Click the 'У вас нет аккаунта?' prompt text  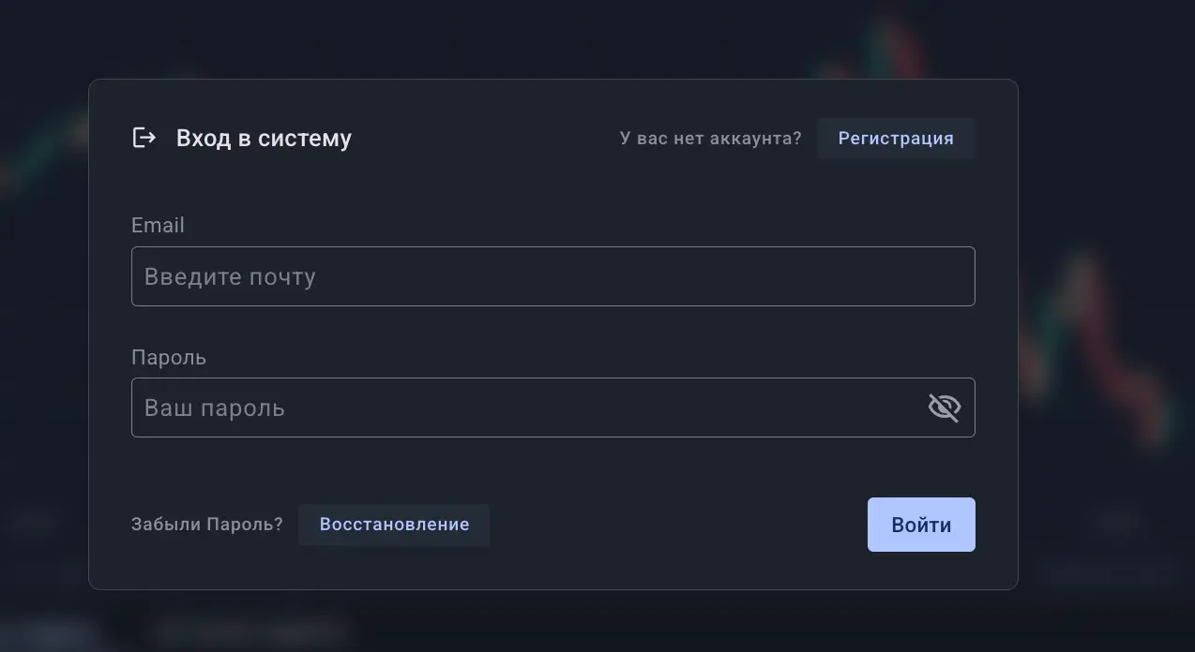click(710, 138)
